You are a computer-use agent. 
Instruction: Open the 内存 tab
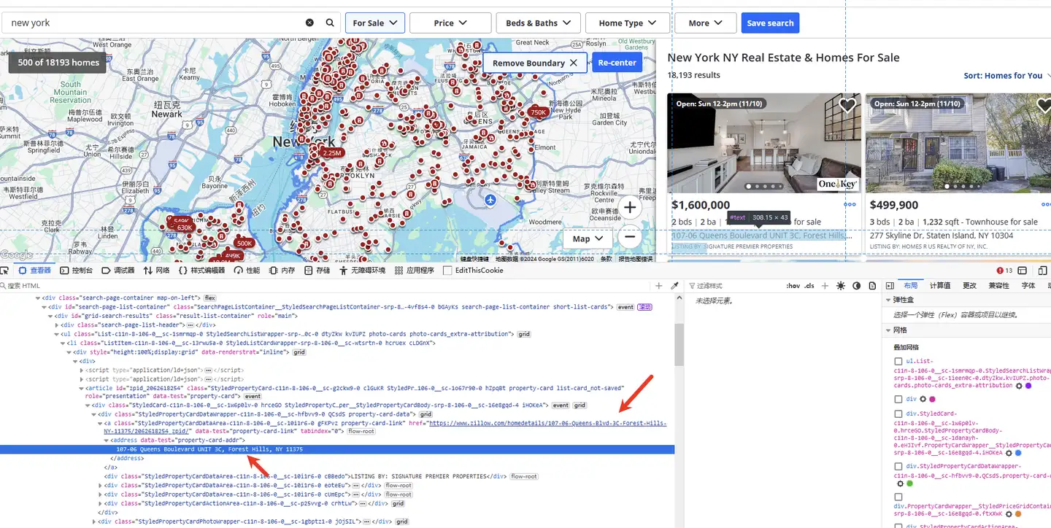(x=282, y=271)
